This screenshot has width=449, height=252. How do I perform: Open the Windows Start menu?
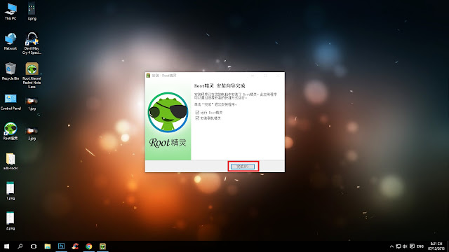[6, 246]
